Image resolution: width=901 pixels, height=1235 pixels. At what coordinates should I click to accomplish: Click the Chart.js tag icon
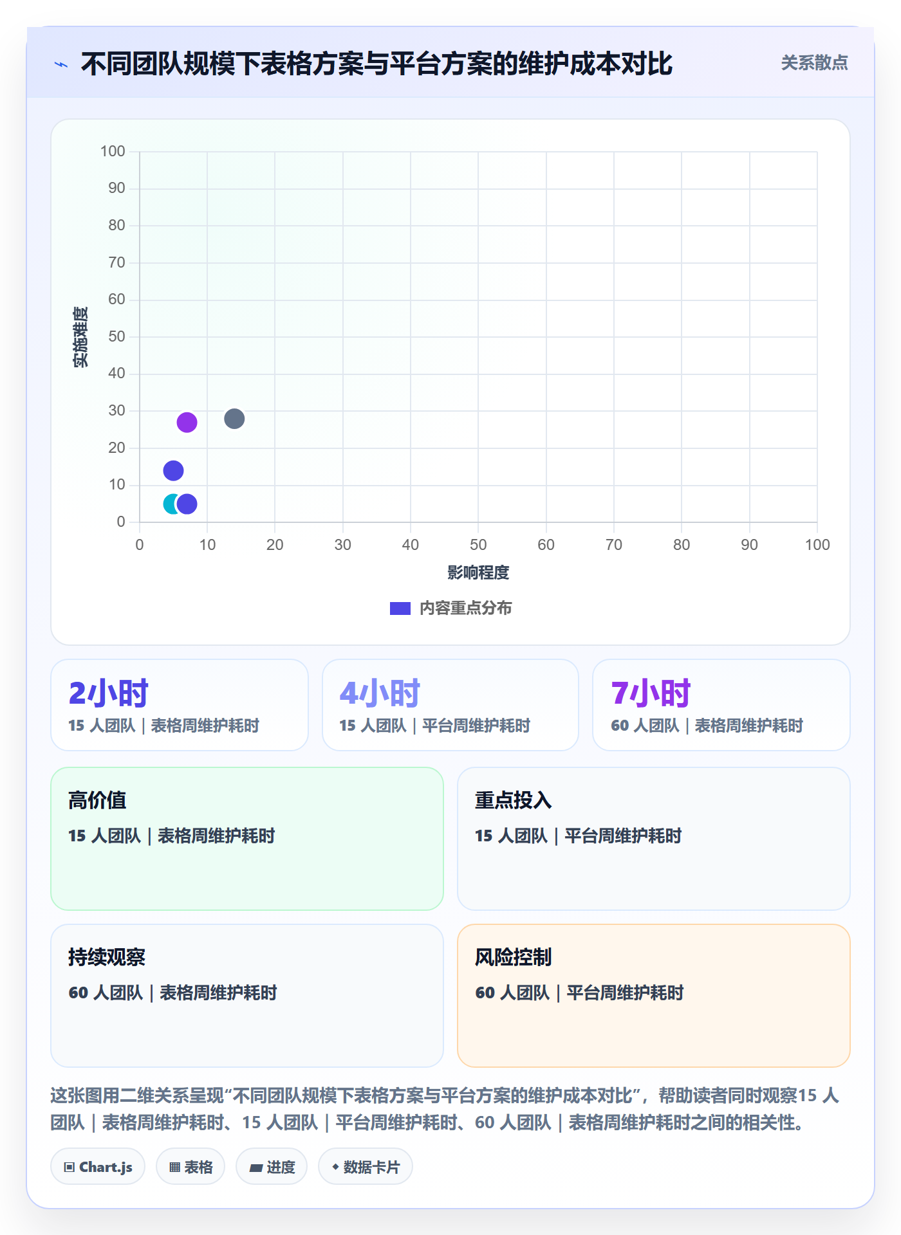pos(70,1167)
